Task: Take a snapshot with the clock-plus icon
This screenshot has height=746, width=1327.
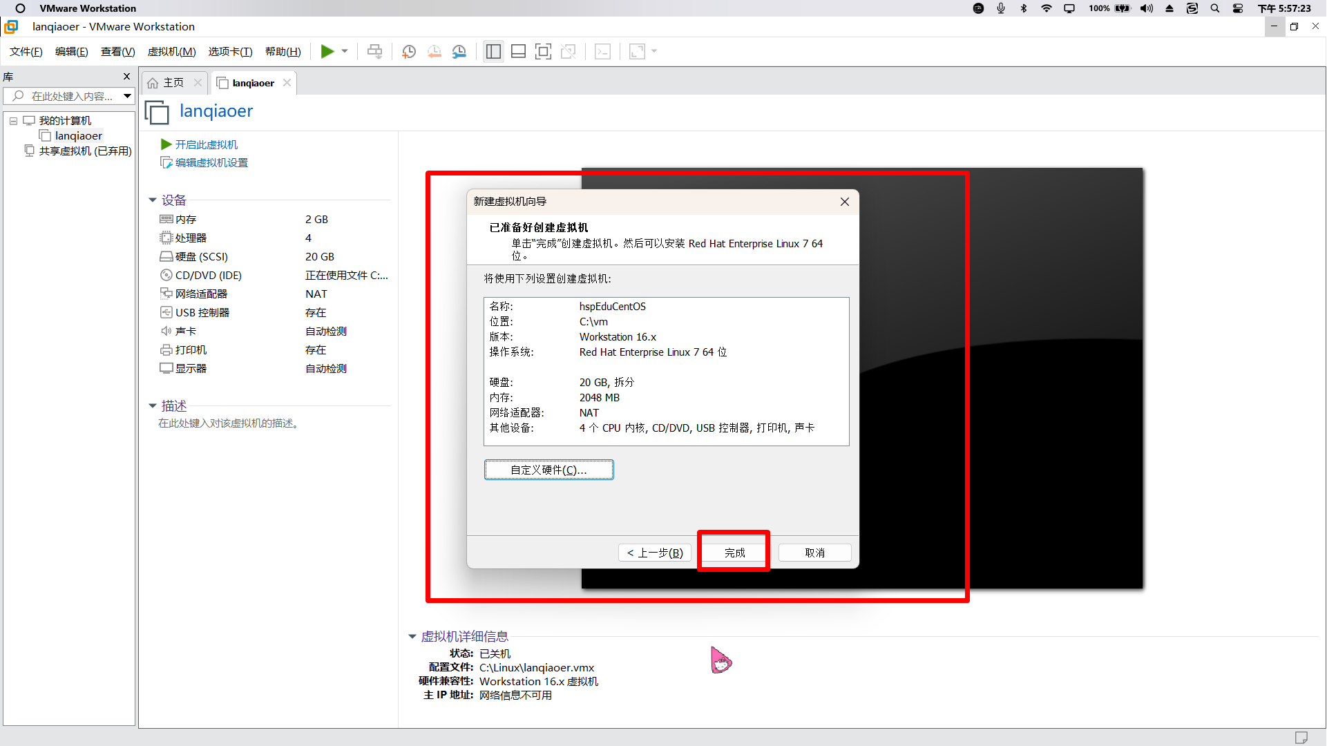Action: click(x=409, y=51)
